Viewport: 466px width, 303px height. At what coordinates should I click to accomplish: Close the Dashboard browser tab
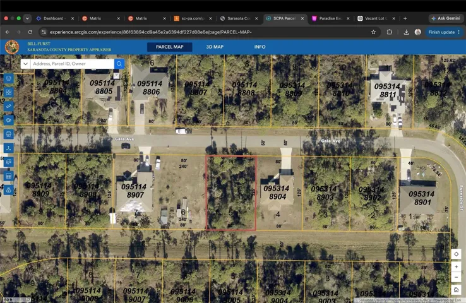(73, 18)
